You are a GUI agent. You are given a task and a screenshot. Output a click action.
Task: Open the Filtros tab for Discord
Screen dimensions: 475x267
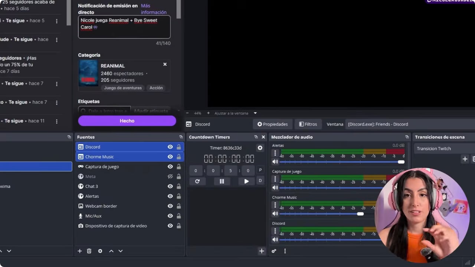tap(308, 124)
